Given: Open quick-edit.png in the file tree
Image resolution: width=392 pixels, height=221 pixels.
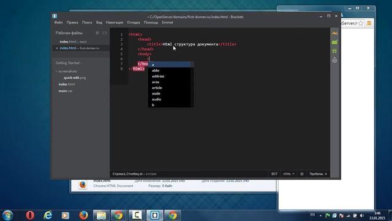Looking at the screenshot, I should coord(75,78).
